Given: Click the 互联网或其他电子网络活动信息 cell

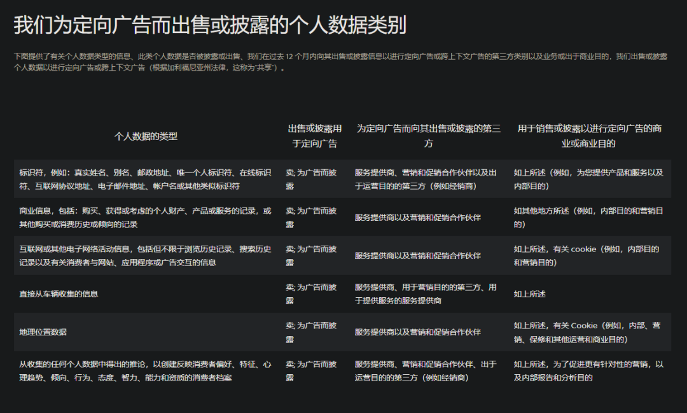Looking at the screenshot, I should click(146, 256).
